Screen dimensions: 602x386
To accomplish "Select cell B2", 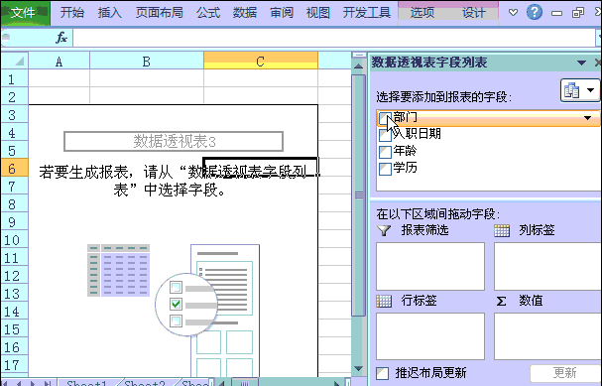I will click(x=146, y=96).
